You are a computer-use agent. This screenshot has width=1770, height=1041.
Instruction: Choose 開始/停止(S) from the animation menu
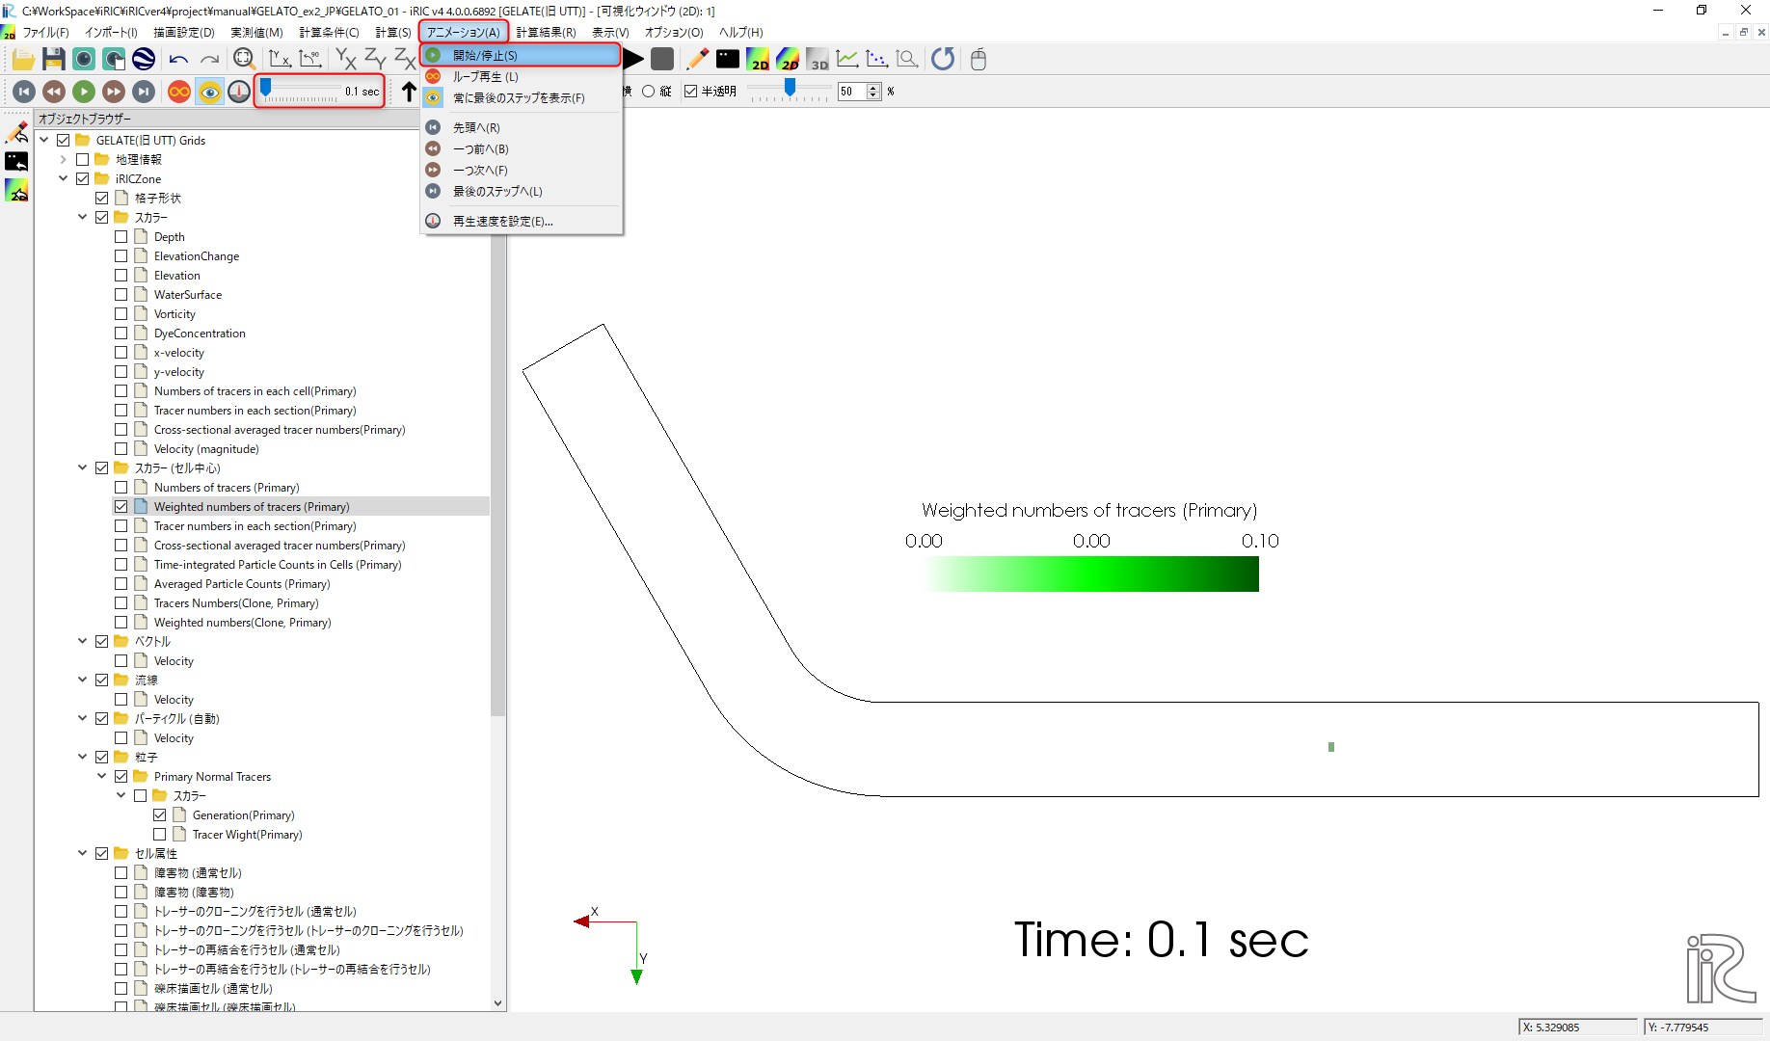coord(521,55)
